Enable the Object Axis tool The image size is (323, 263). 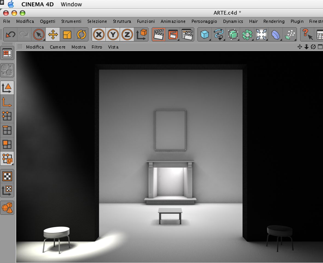pyautogui.click(x=7, y=102)
